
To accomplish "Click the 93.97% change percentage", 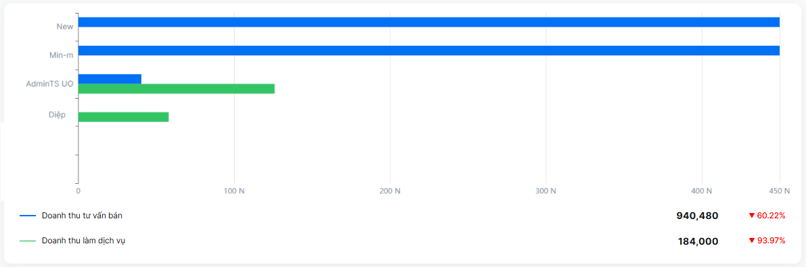I will 771,241.
